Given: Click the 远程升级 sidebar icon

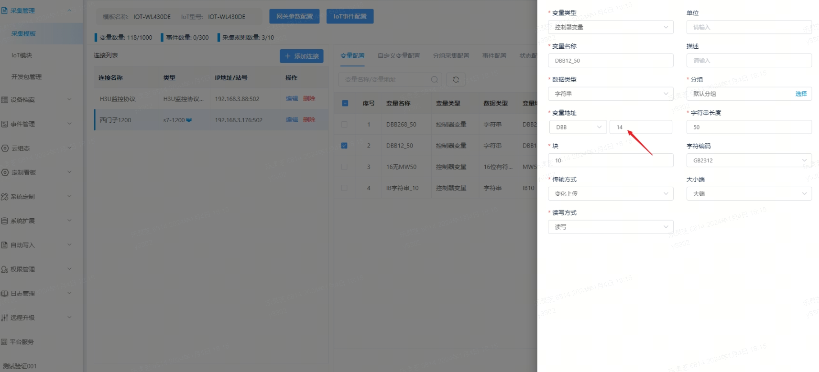Looking at the screenshot, I should point(5,318).
